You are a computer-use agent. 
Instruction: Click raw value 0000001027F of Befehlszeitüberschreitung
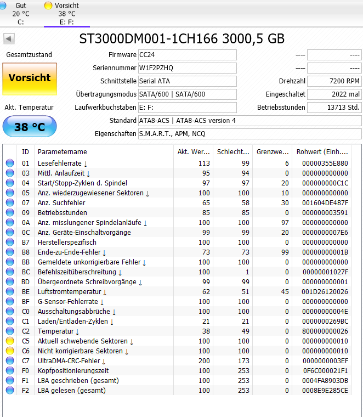point(325,272)
